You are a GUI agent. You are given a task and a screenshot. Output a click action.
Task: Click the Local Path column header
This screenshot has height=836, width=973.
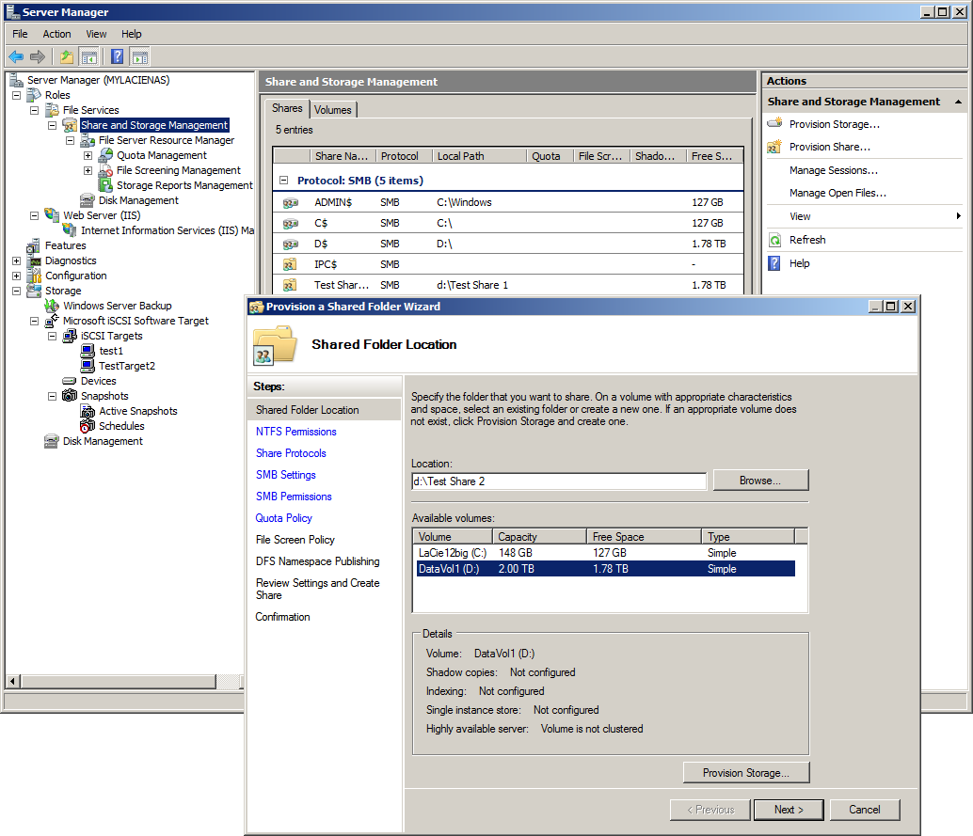point(479,156)
